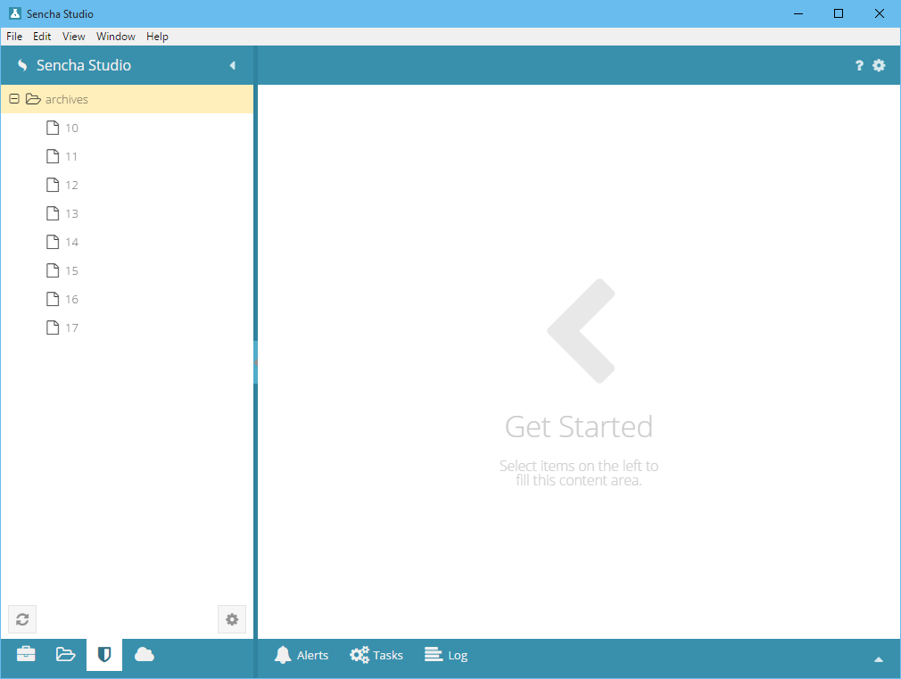Pick file 17 in the sidebar
The height and width of the screenshot is (679, 901).
coord(127,327)
